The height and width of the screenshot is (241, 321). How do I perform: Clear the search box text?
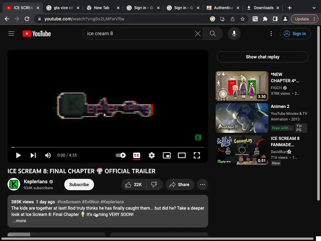[x=197, y=34]
